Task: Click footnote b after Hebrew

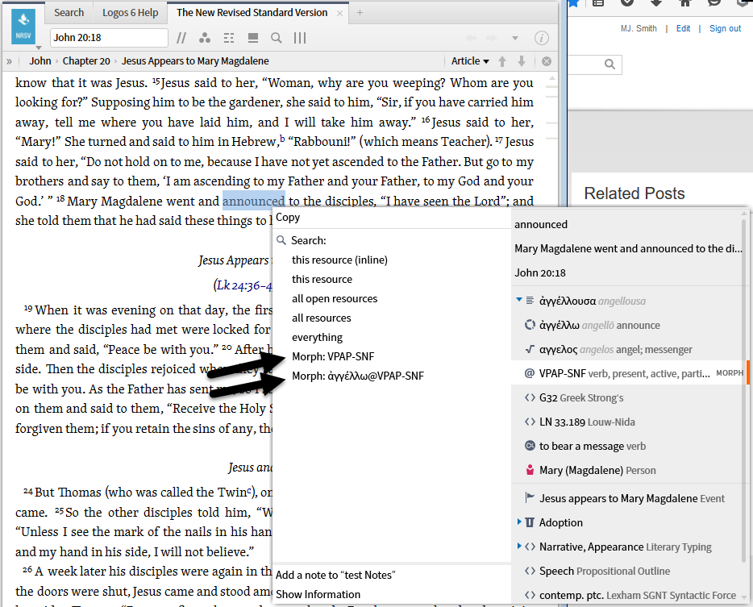Action: tap(282, 139)
